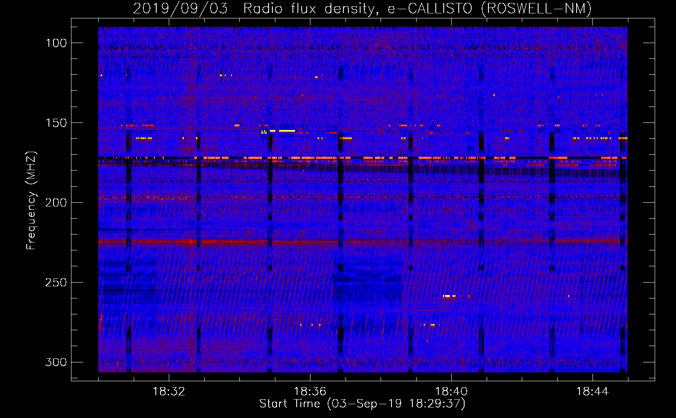Screen dimensions: 676x418
Task: Click the long yellow burst near 155 MHz
Action: click(287, 131)
